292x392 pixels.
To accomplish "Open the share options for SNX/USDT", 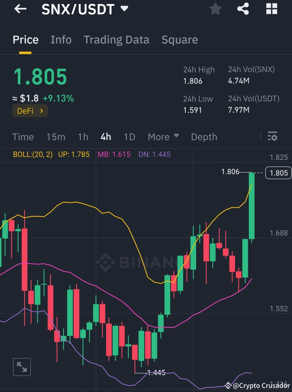I will (243, 9).
